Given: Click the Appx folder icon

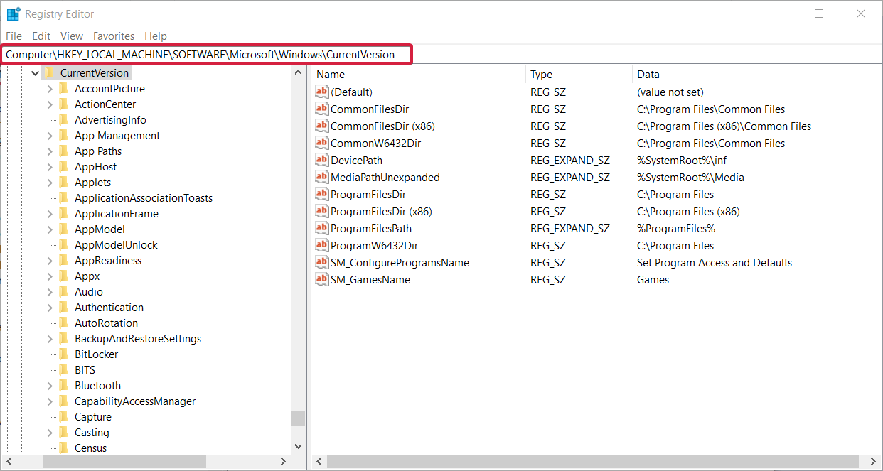Looking at the screenshot, I should (63, 276).
